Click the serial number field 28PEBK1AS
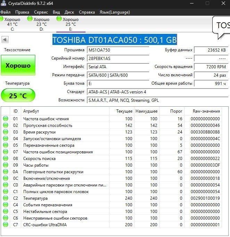This screenshot has width=230, height=237. (118, 58)
